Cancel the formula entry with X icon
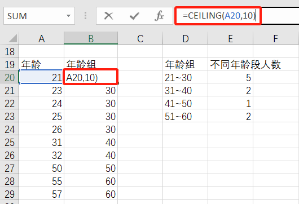Screen dimensions: 299x204 (109, 16)
